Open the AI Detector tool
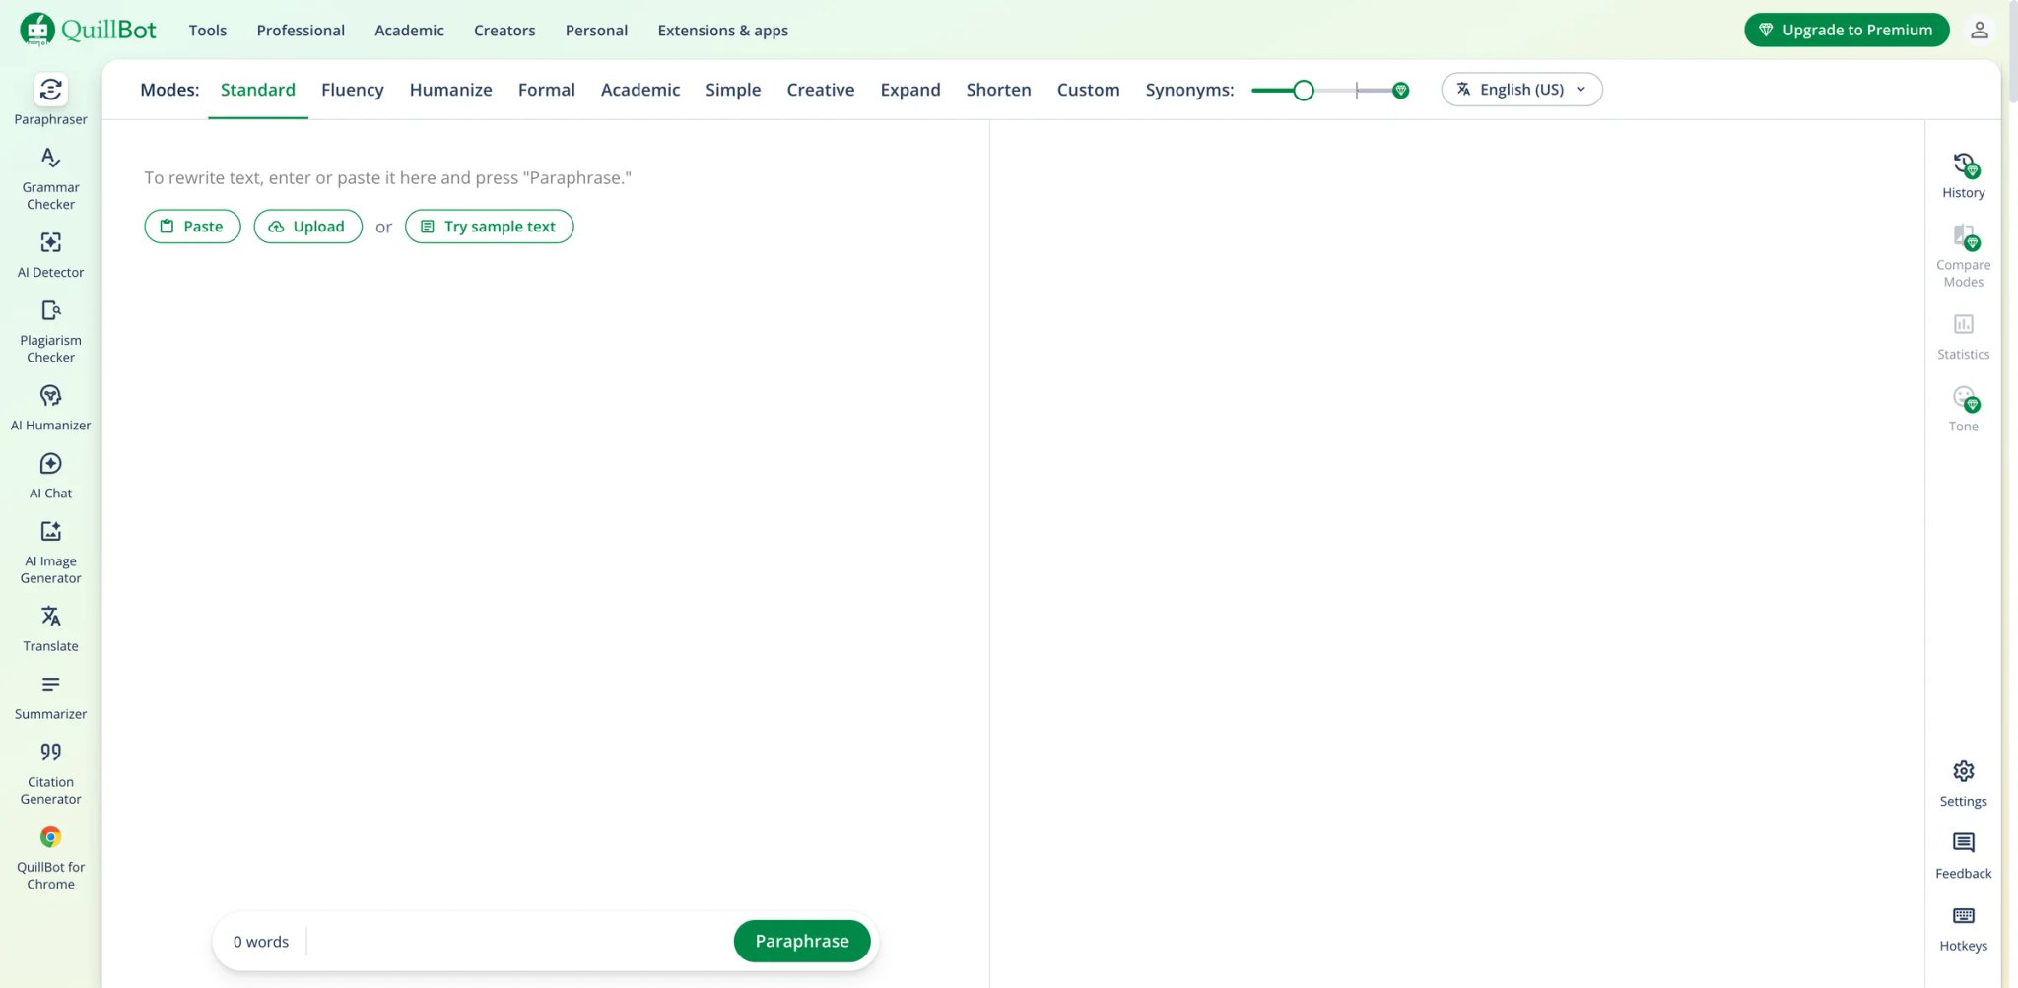 coord(50,254)
